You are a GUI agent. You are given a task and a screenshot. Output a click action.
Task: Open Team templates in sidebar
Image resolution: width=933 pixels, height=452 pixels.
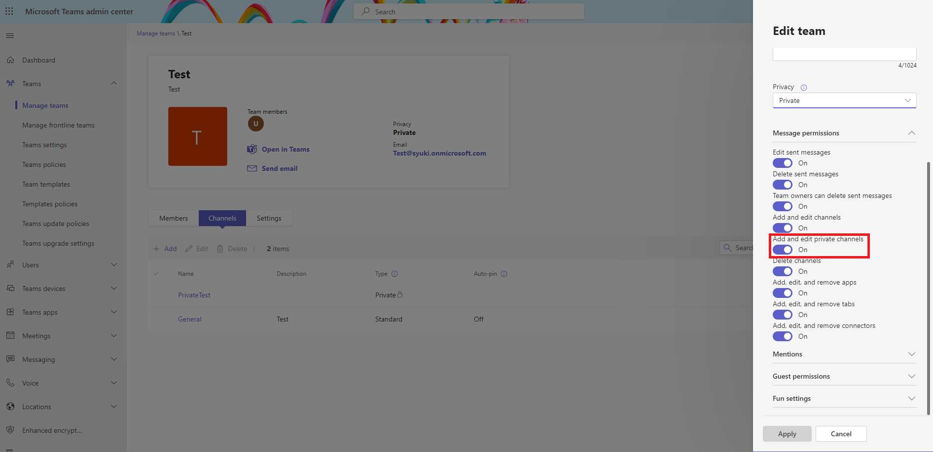pyautogui.click(x=46, y=184)
